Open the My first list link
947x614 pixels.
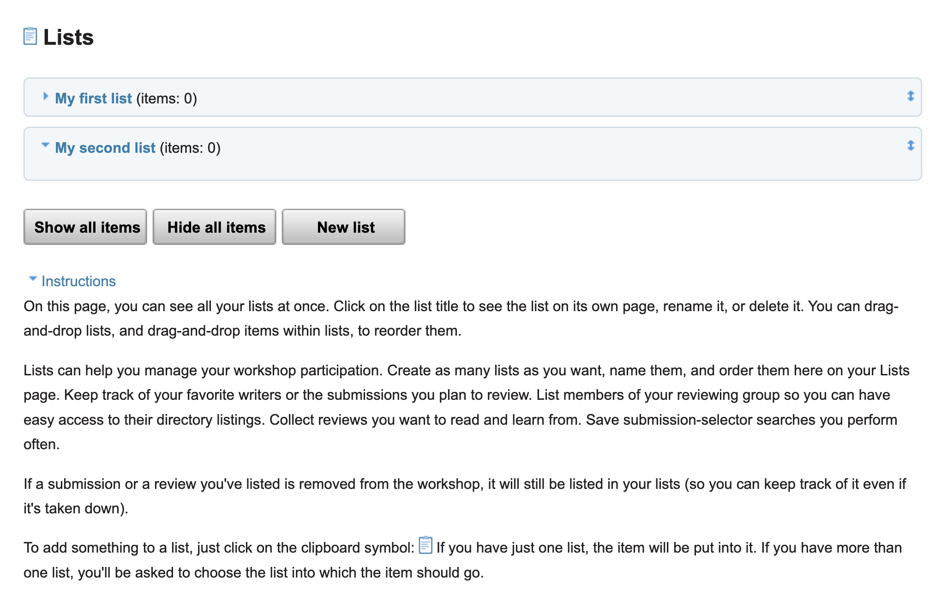93,98
